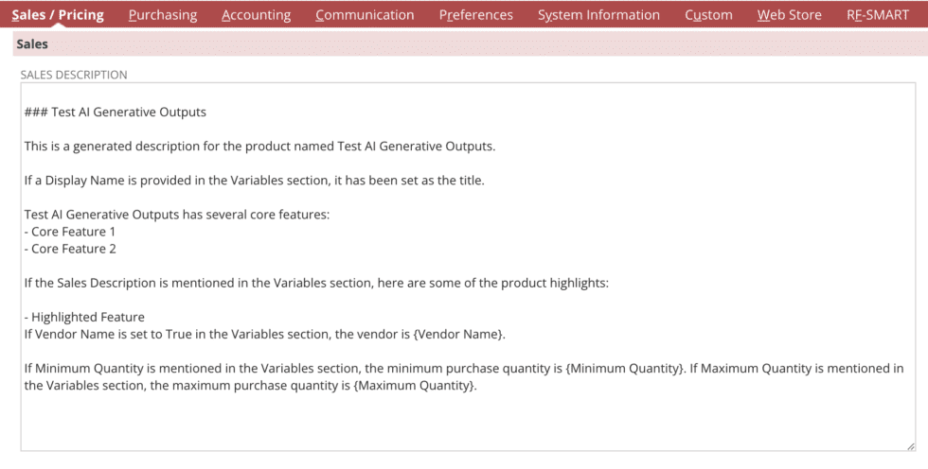Click the Sales Description field label

coord(74,75)
